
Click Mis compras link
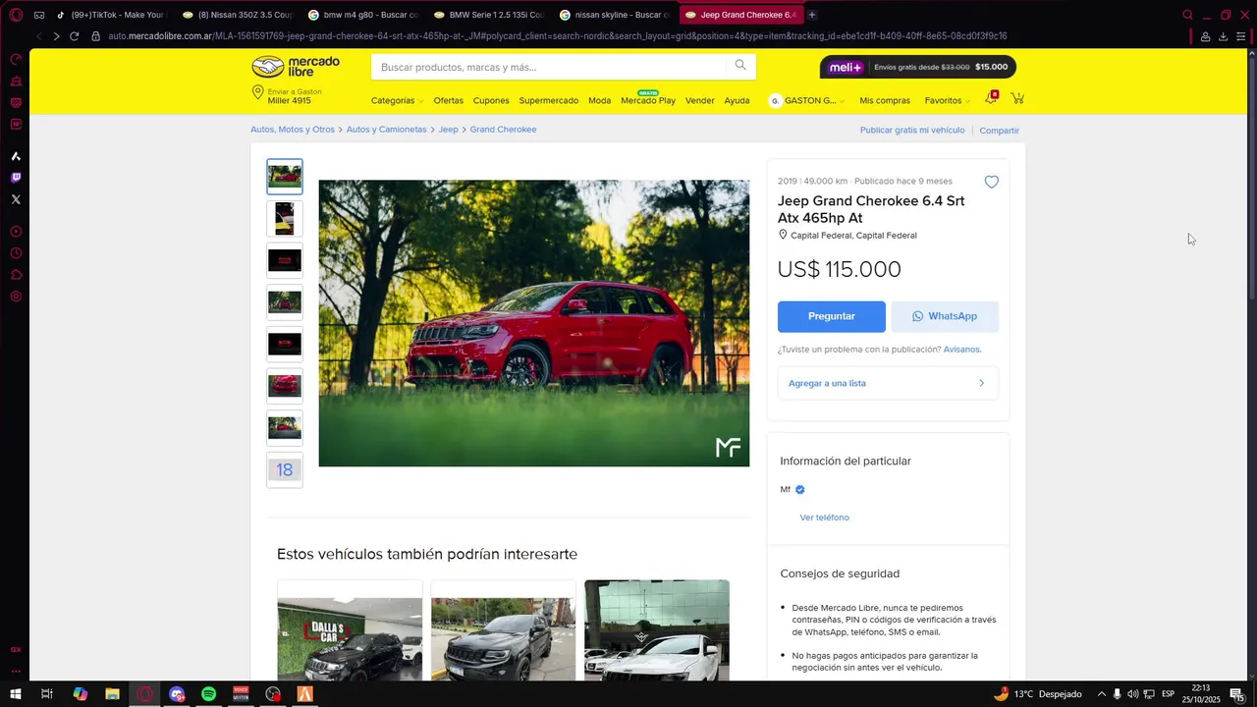(885, 100)
